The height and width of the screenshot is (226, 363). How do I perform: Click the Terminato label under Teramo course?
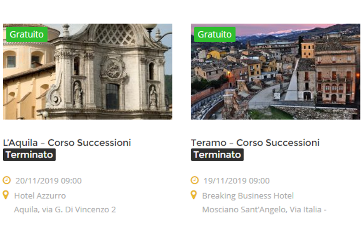point(217,155)
